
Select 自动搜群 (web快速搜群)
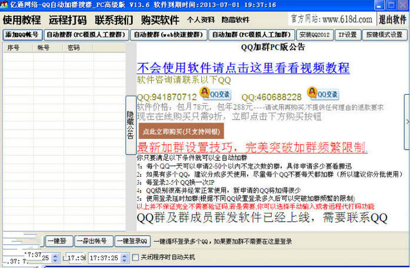click(168, 35)
